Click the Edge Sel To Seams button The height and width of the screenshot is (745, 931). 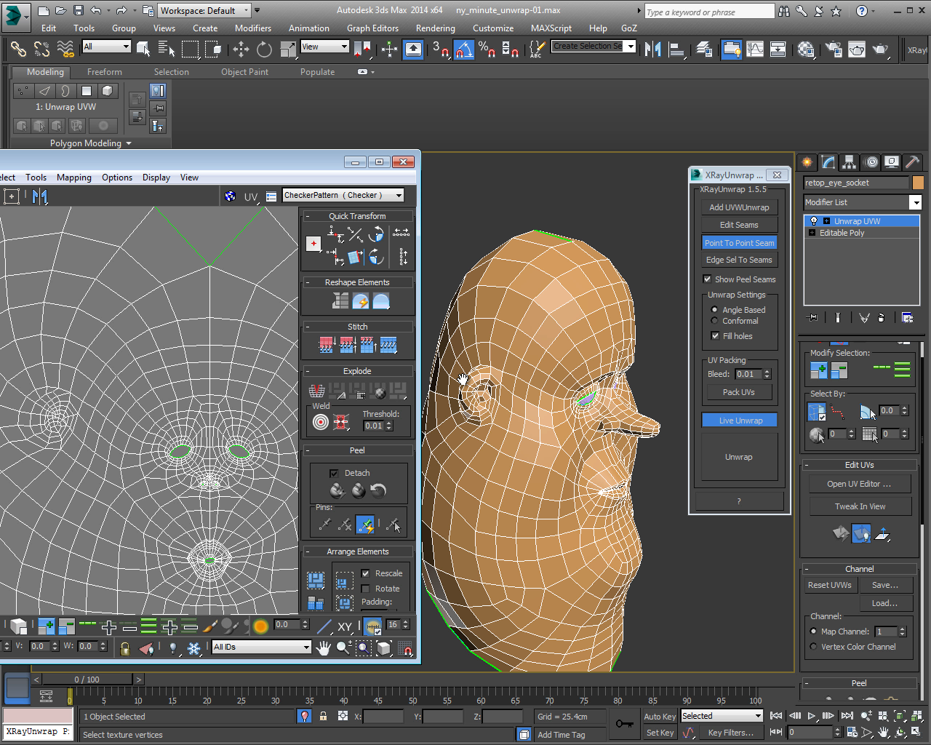[739, 260]
